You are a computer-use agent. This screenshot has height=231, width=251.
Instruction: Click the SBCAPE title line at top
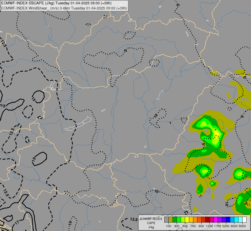click(56, 3)
